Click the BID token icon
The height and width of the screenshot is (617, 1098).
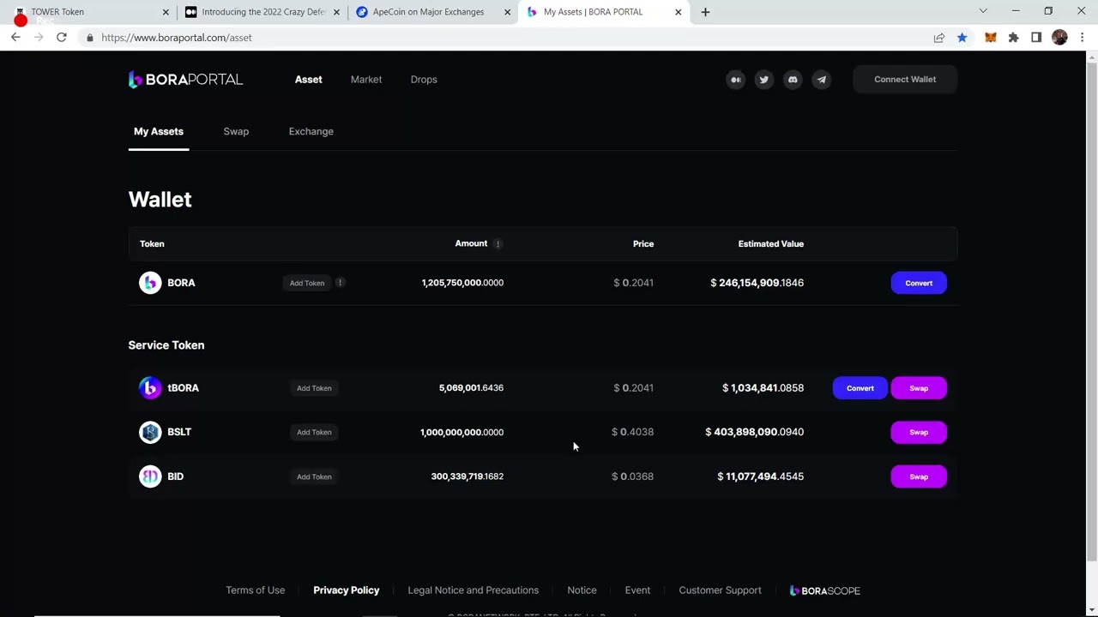pos(150,476)
